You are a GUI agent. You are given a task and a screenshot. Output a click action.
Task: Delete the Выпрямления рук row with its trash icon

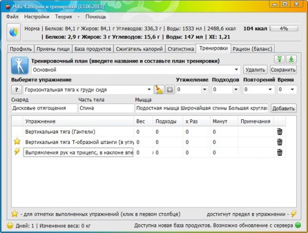click(280, 153)
